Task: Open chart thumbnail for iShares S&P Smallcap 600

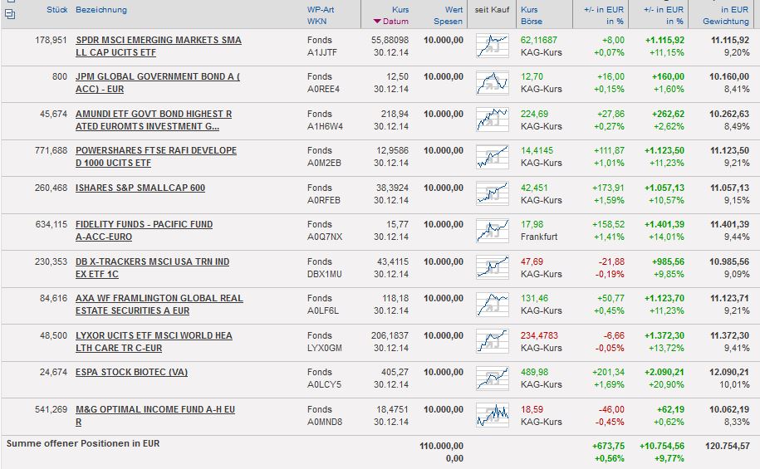Action: pyautogui.click(x=493, y=193)
